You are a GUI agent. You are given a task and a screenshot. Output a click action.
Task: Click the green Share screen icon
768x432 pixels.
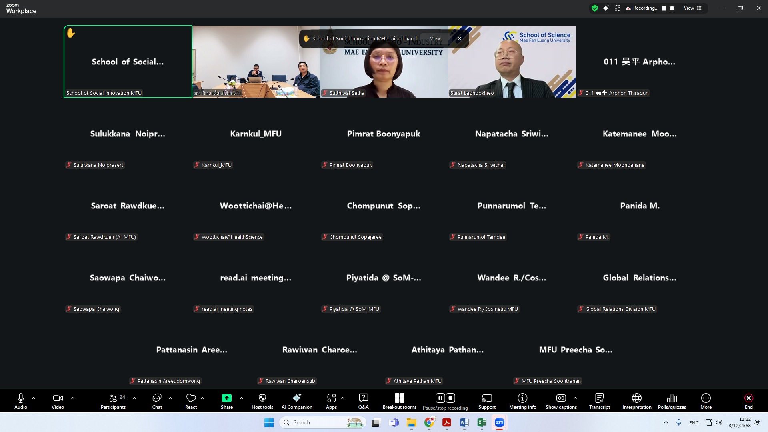coord(226,398)
